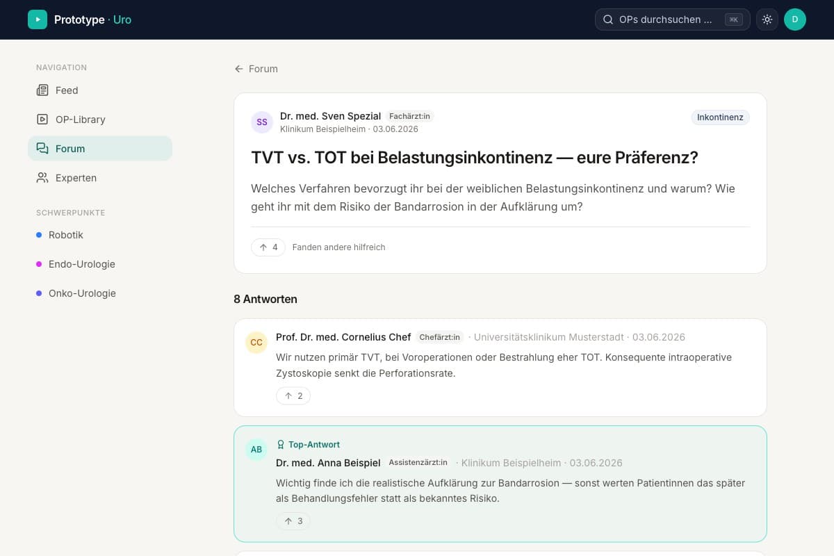This screenshot has width=834, height=556.
Task: Open the OP-Library navigation item
Action: [x=100, y=120]
